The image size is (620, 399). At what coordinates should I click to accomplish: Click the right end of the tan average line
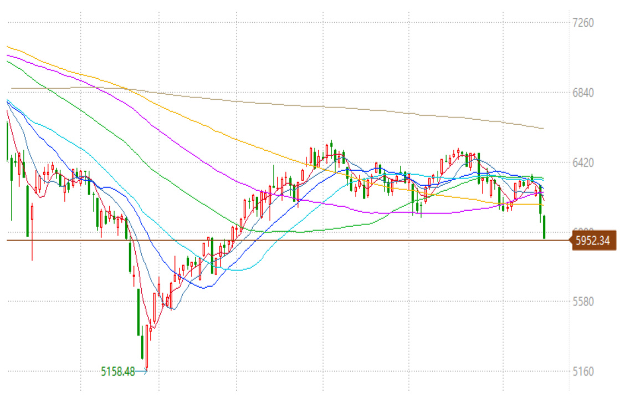(x=542, y=128)
